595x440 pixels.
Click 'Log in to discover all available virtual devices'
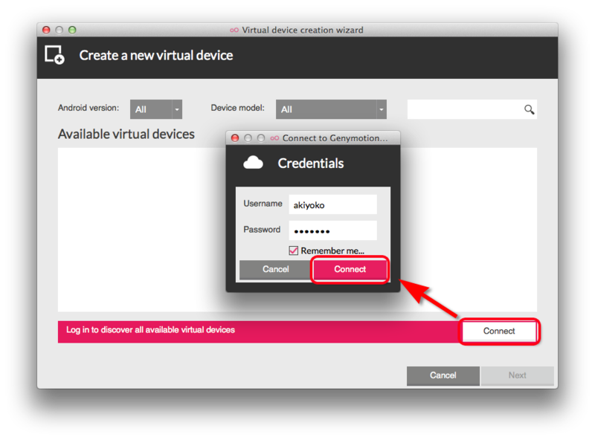click(x=151, y=329)
